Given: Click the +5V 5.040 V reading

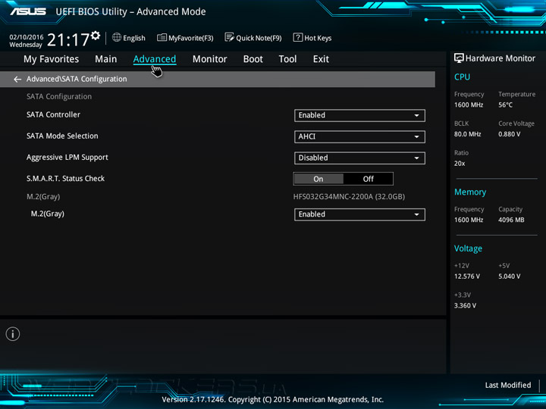Looking at the screenshot, I should pyautogui.click(x=510, y=276).
